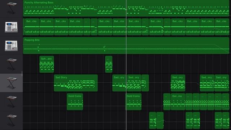The width and height of the screenshot is (231, 130).
Task: Click the vertical playhead line
Action: click(126, 65)
